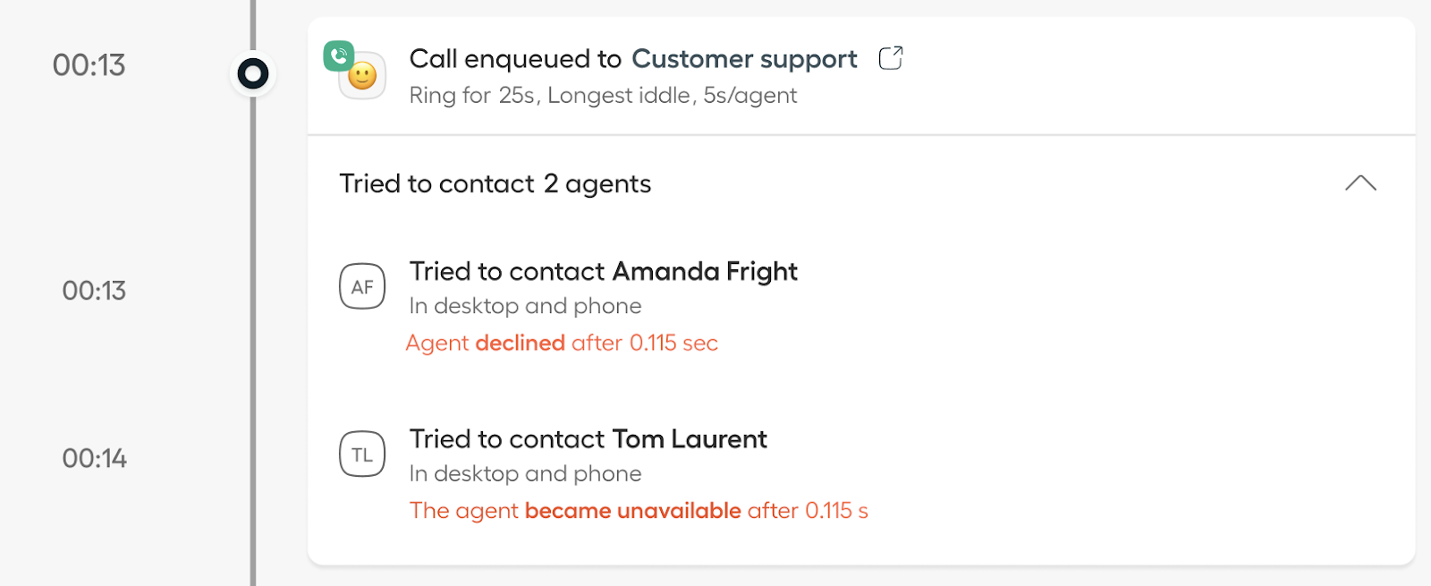Select the timeline circle marker at 00:13

[x=253, y=73]
